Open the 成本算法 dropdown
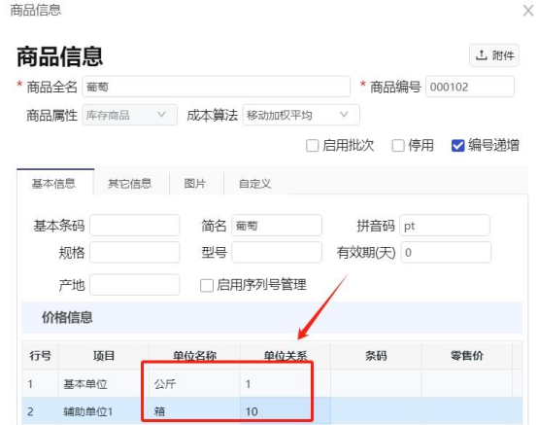Viewport: 538px width, 425px height. point(301,115)
